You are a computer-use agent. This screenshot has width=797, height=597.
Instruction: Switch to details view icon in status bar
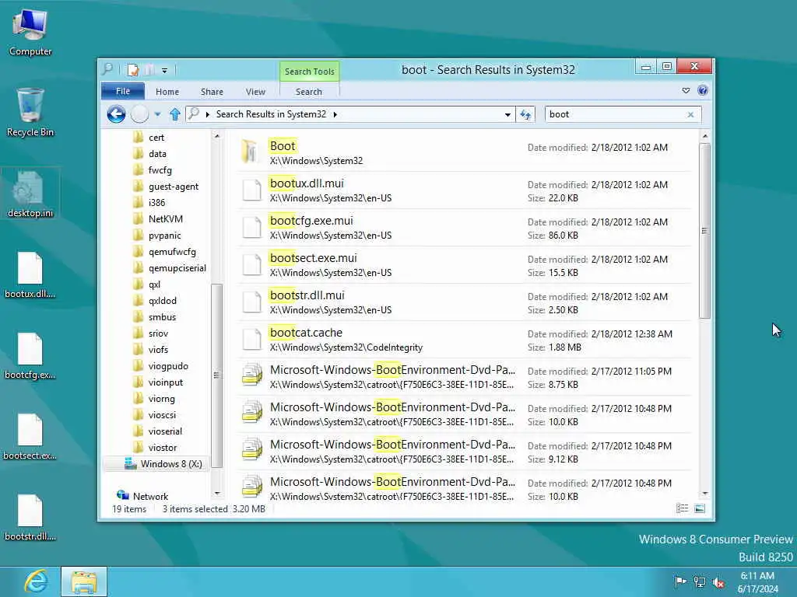[x=682, y=508]
